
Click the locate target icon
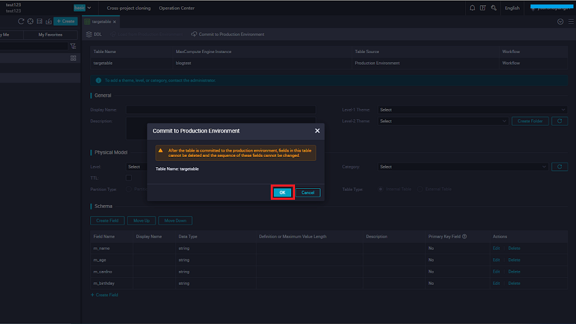[x=29, y=21]
